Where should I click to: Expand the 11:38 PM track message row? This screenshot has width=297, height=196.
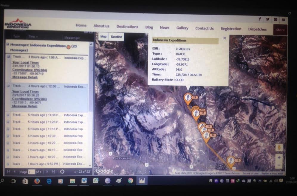point(8,115)
